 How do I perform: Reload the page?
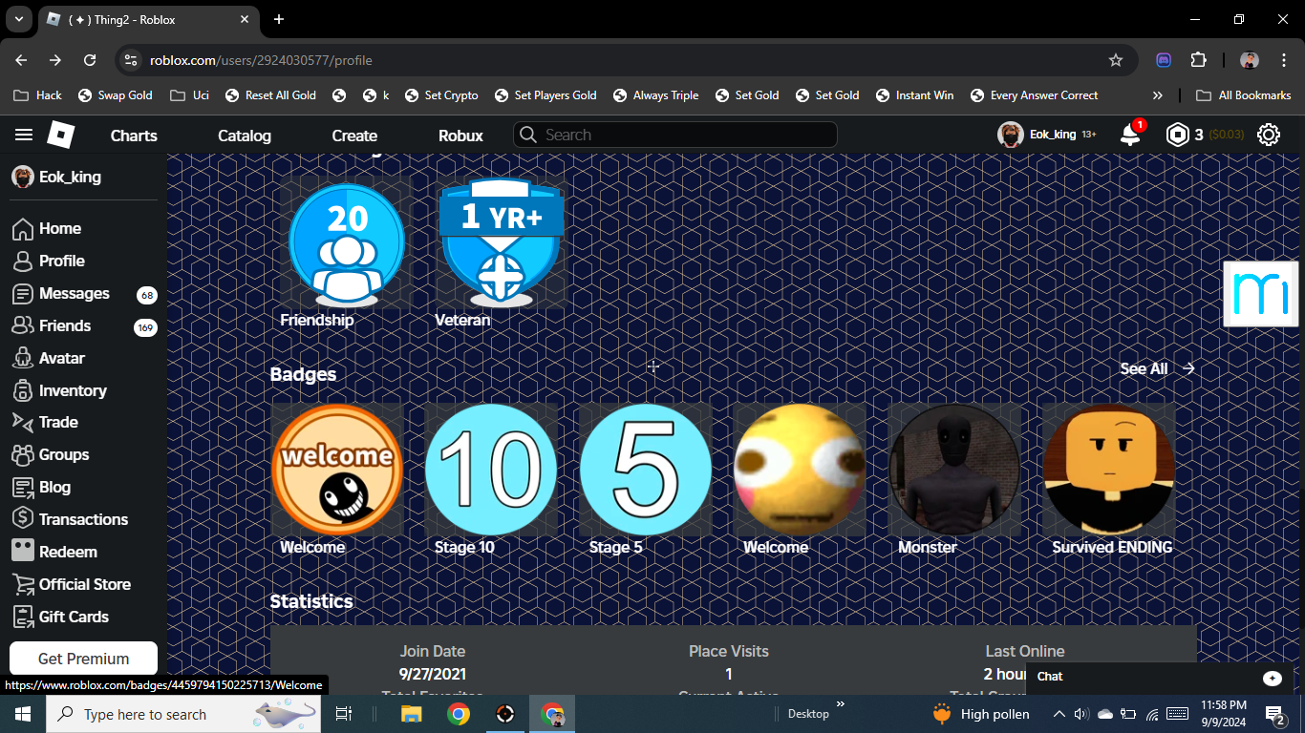[x=90, y=60]
